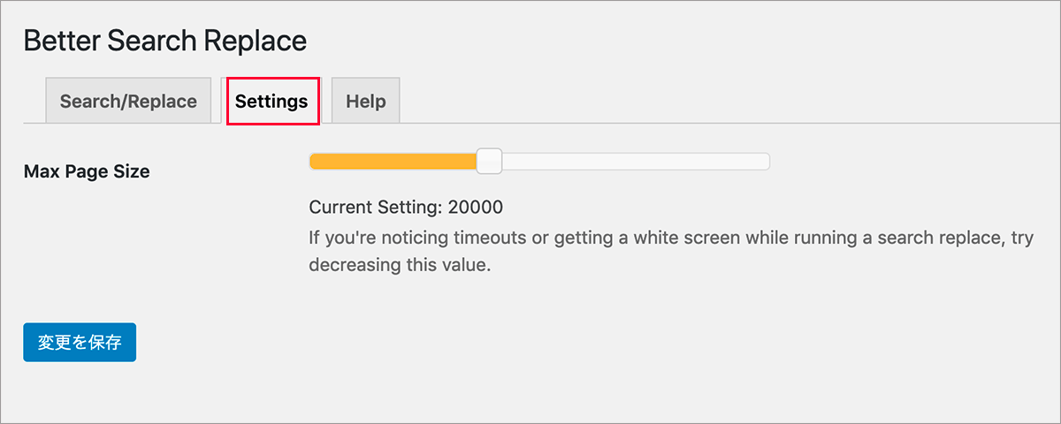Click the words "search replace" in the description
Image resolution: width=1061 pixels, height=424 pixels.
point(895,238)
